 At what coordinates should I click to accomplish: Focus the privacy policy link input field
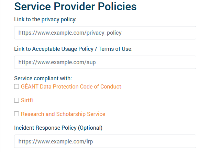[x=105, y=33]
